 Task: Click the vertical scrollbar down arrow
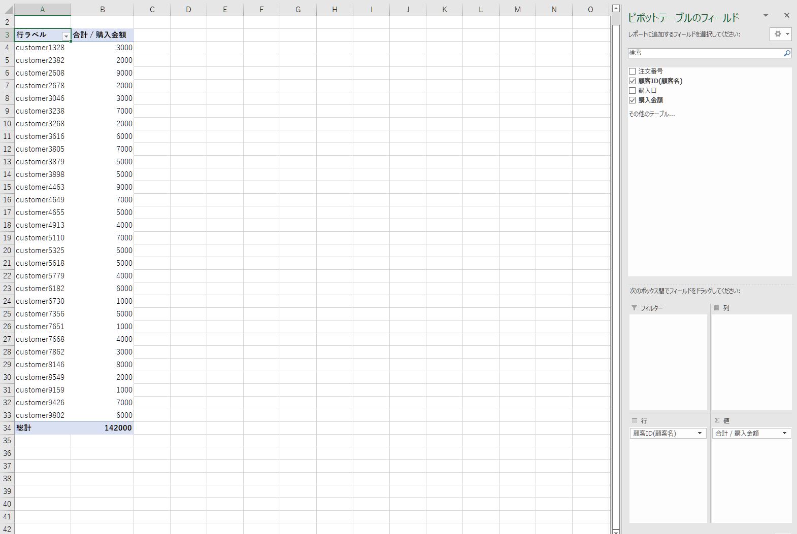616,531
